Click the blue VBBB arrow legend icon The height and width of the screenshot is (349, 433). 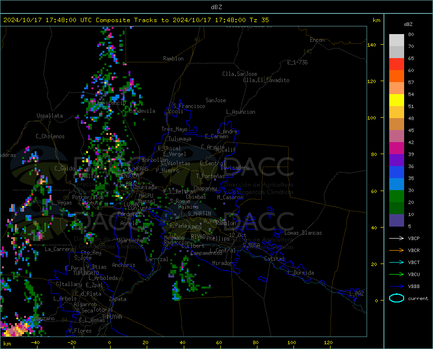[x=396, y=286]
